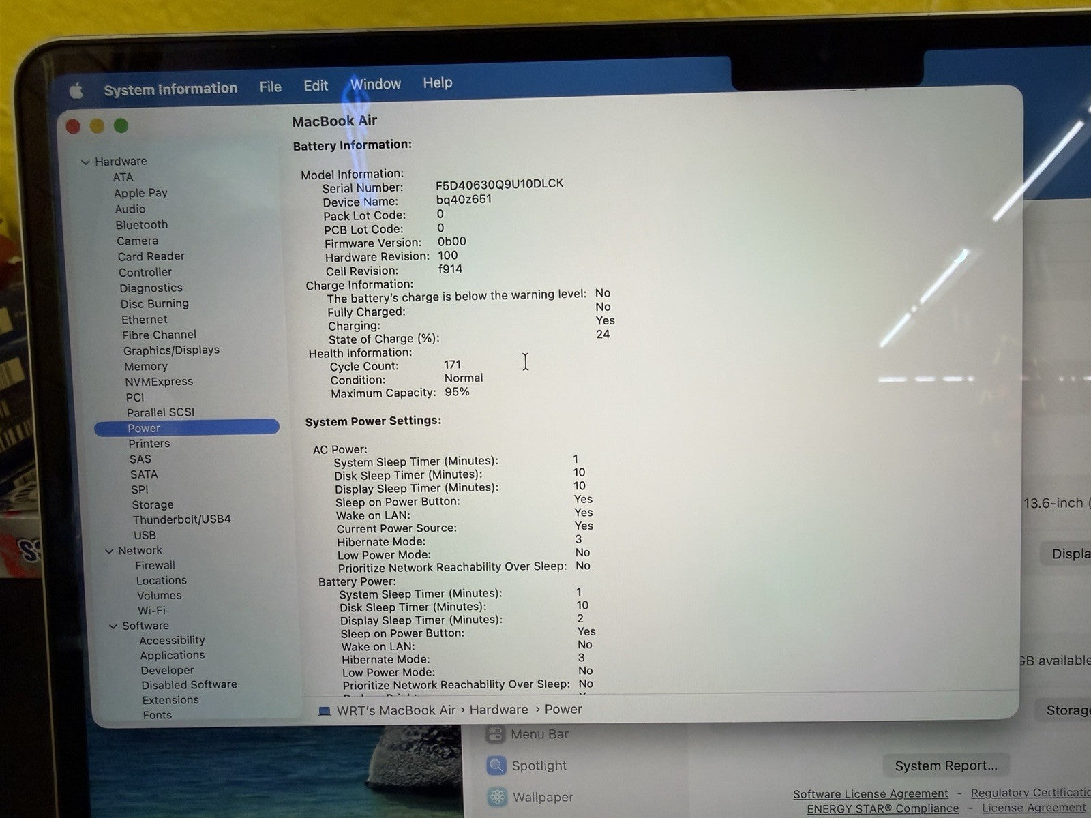
Task: Select Fonts under Software
Action: click(158, 715)
